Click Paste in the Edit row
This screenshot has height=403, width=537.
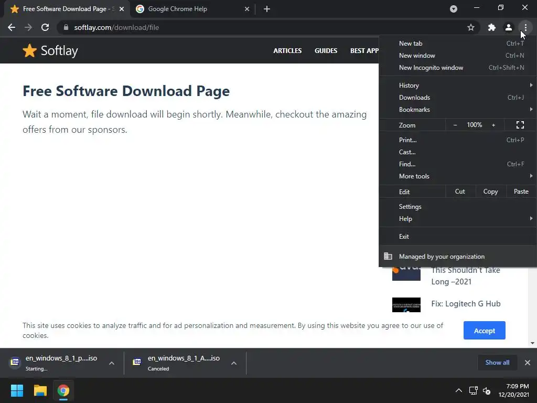click(521, 192)
